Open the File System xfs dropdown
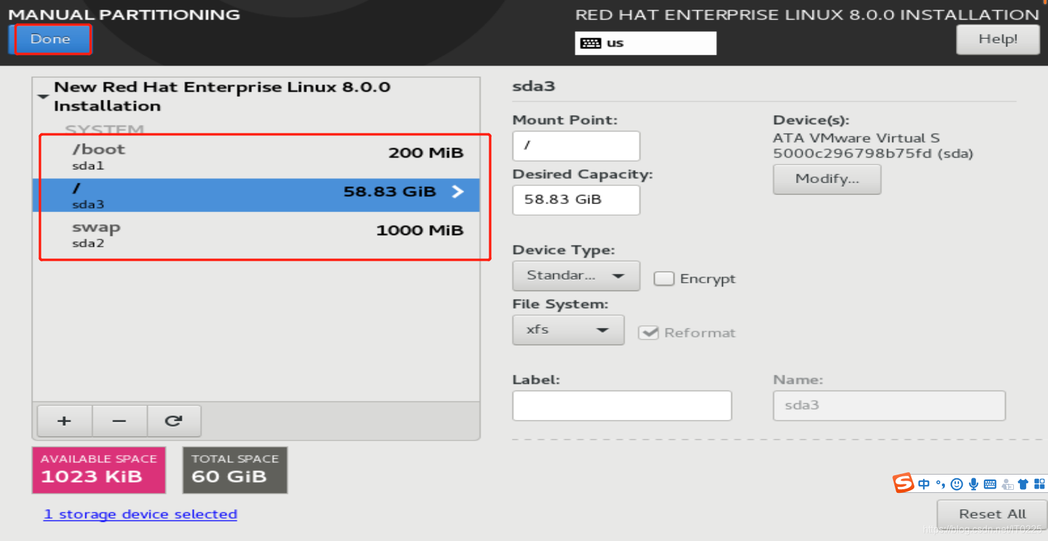1048x541 pixels. (568, 330)
